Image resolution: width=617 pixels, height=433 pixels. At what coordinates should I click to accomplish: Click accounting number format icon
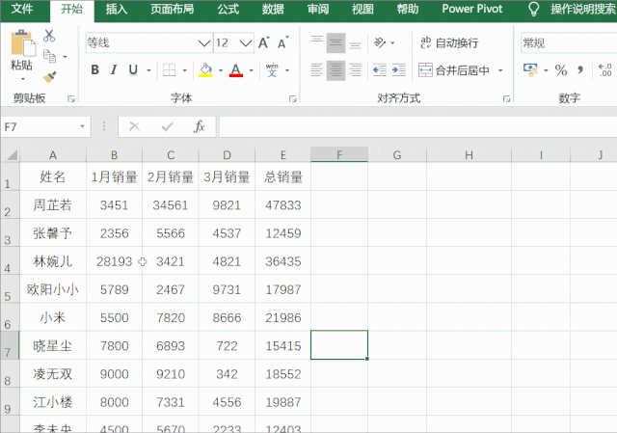pyautogui.click(x=530, y=70)
